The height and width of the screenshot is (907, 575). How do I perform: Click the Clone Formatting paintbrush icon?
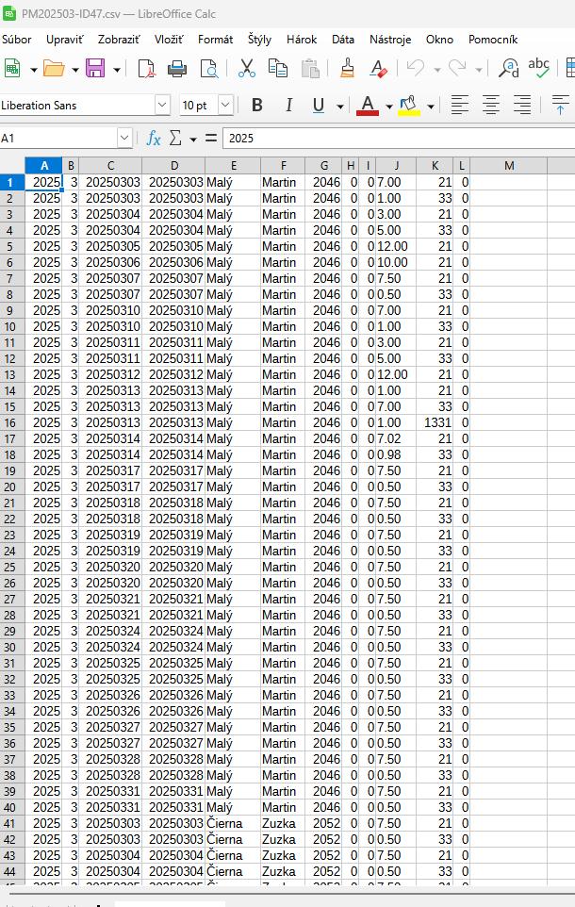click(347, 68)
